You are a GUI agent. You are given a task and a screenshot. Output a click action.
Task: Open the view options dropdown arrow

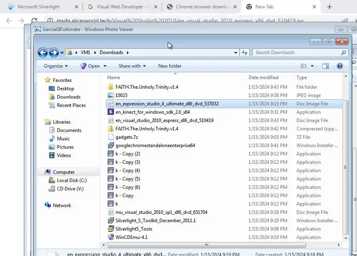tap(312, 66)
